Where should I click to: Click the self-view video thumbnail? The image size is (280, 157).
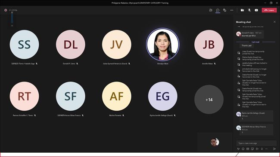[215, 142]
